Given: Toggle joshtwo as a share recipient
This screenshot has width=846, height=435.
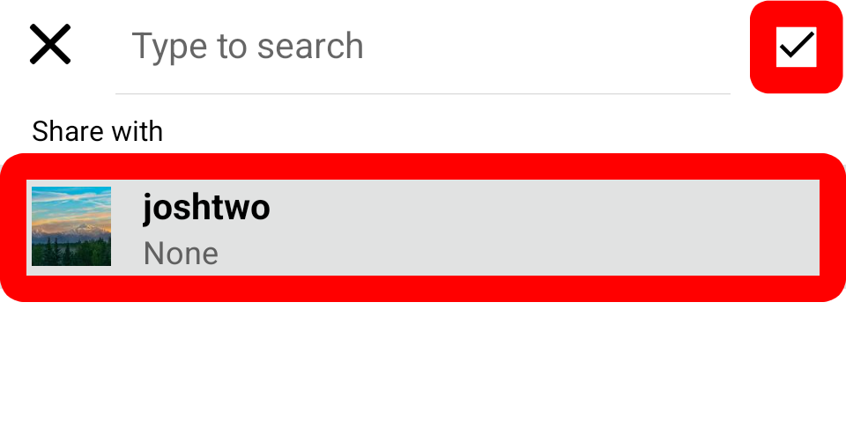Looking at the screenshot, I should [x=423, y=227].
